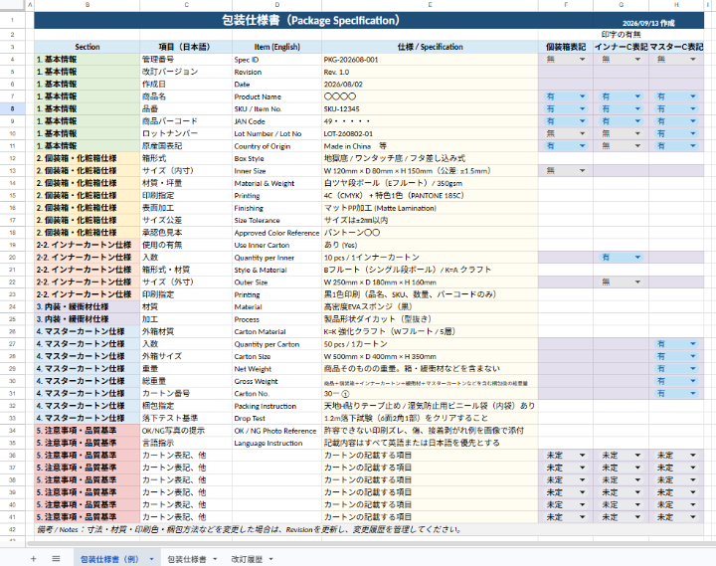This screenshot has width=716, height=566.
Task: Select the カートン番号 cell
Action: 186,393
